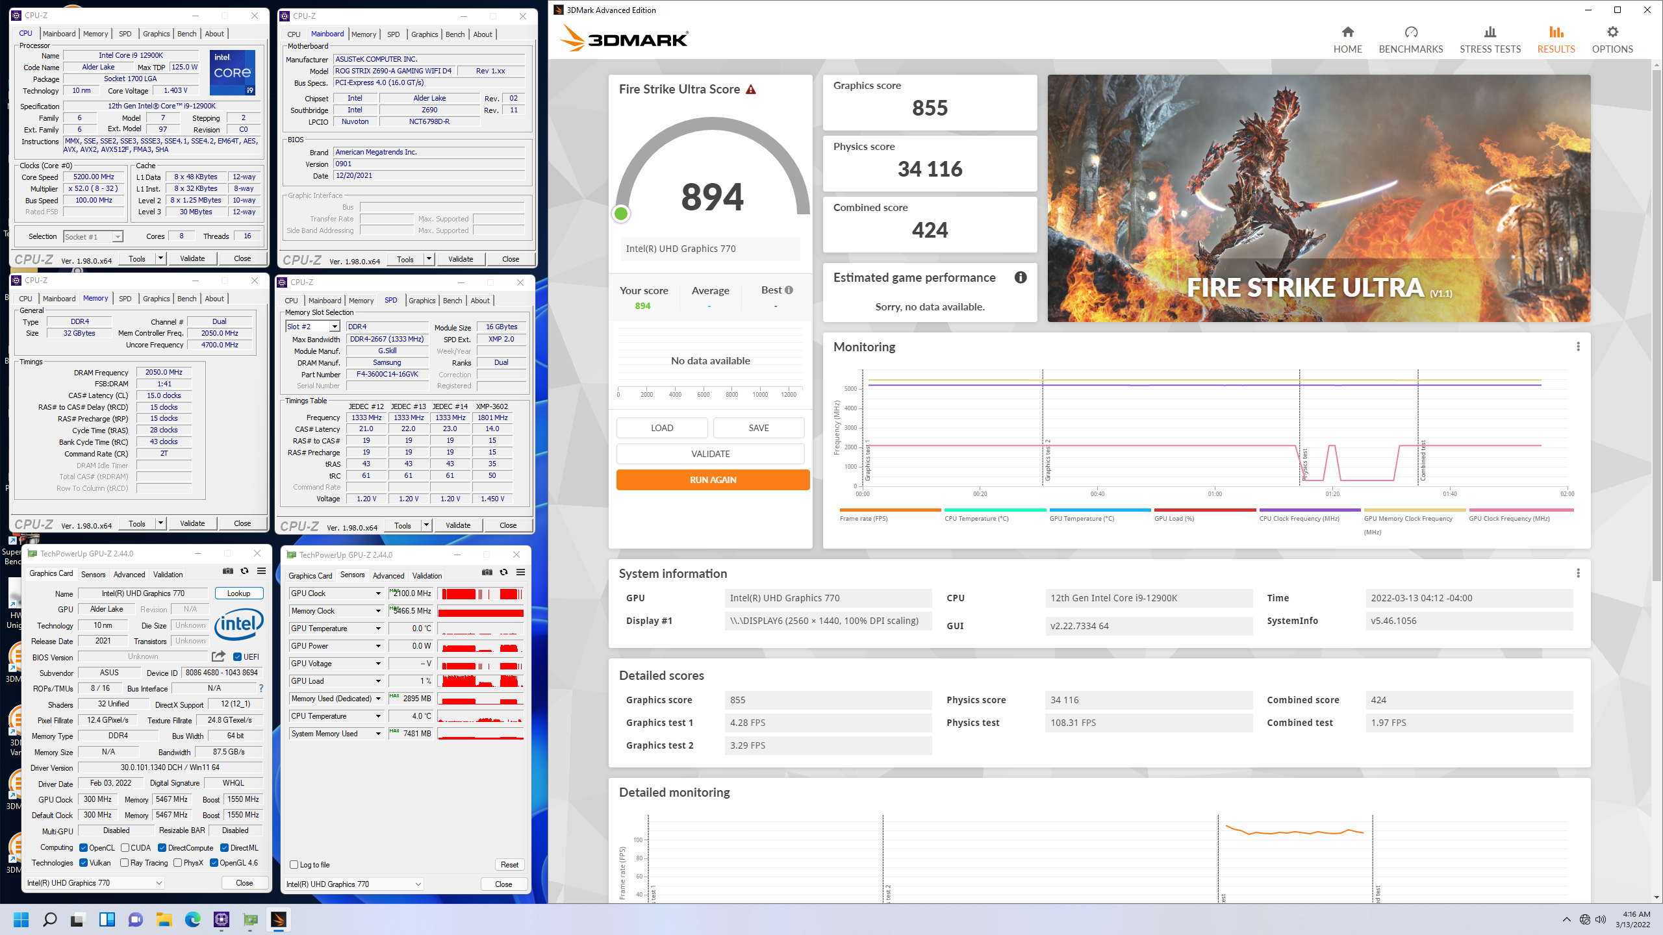
Task: Open System information three-dot menu
Action: coord(1578,573)
